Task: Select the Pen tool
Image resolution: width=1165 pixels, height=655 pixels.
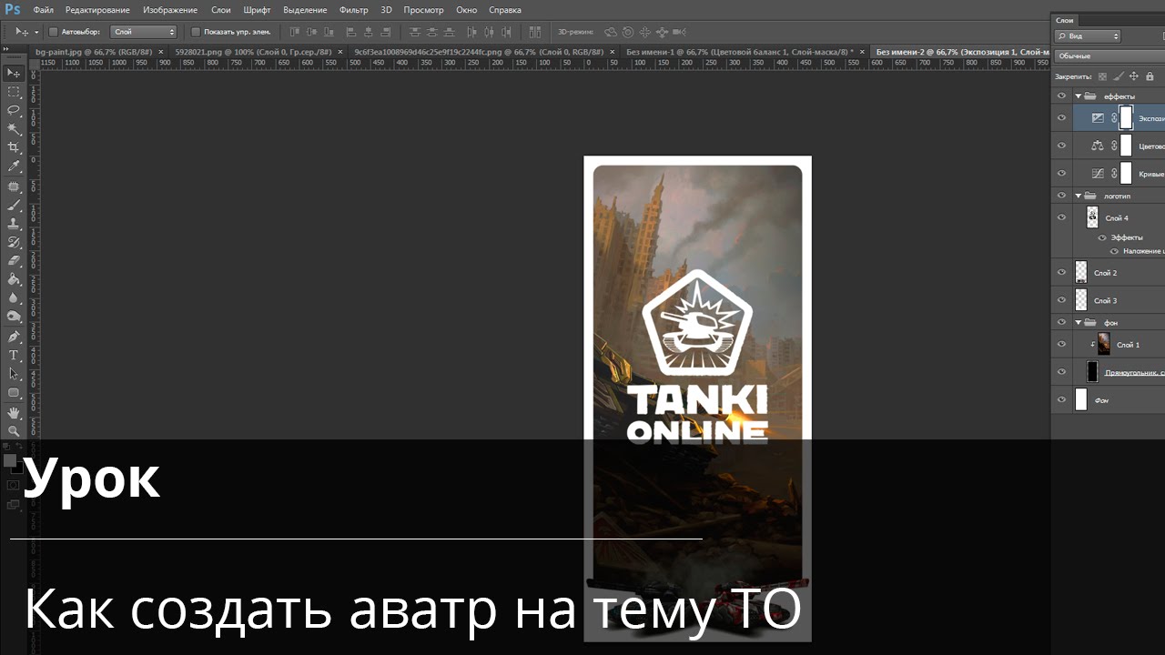Action: click(14, 337)
